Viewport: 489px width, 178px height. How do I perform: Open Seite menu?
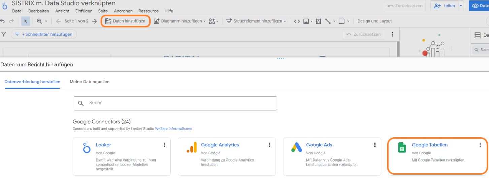pyautogui.click(x=103, y=11)
